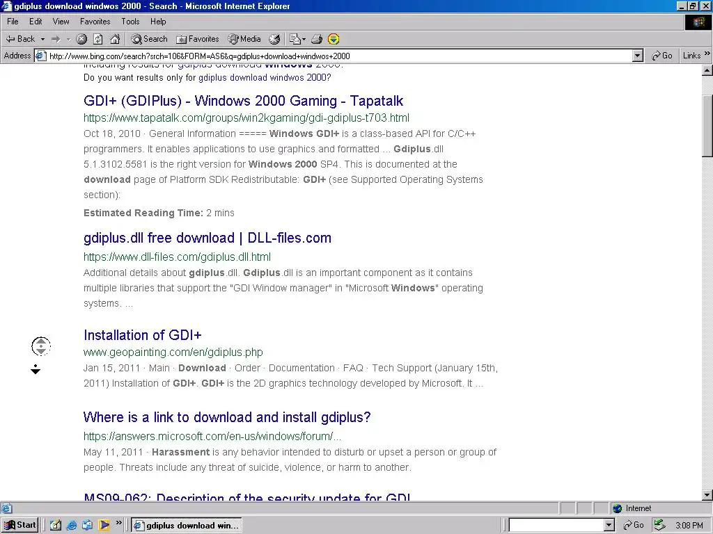This screenshot has height=534, width=713.
Task: Click the geopainting.com green URL text
Action: point(173,353)
